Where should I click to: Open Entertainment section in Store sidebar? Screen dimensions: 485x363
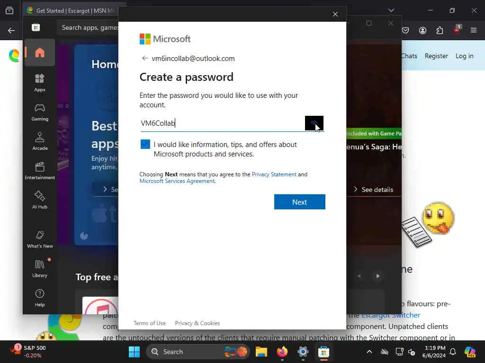click(x=40, y=171)
